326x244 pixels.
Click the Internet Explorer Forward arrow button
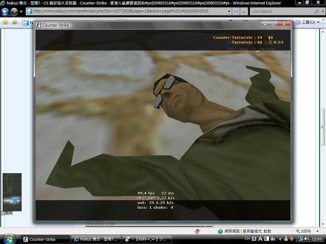coord(14,11)
